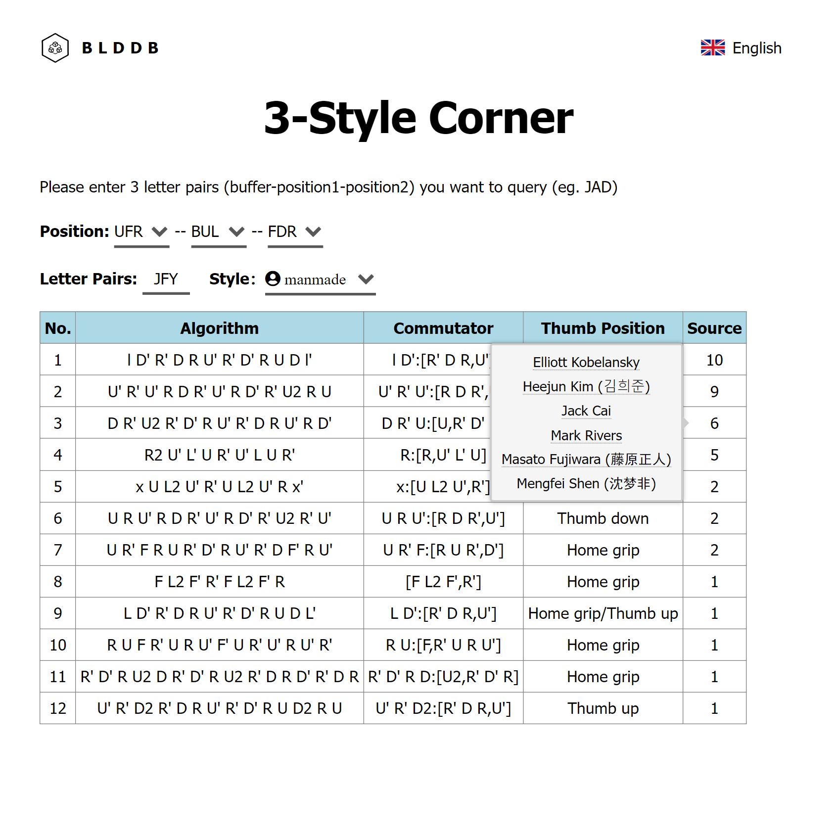The image size is (836, 836).
Task: Click source count 10 for algorithm 1
Action: pyautogui.click(x=714, y=360)
